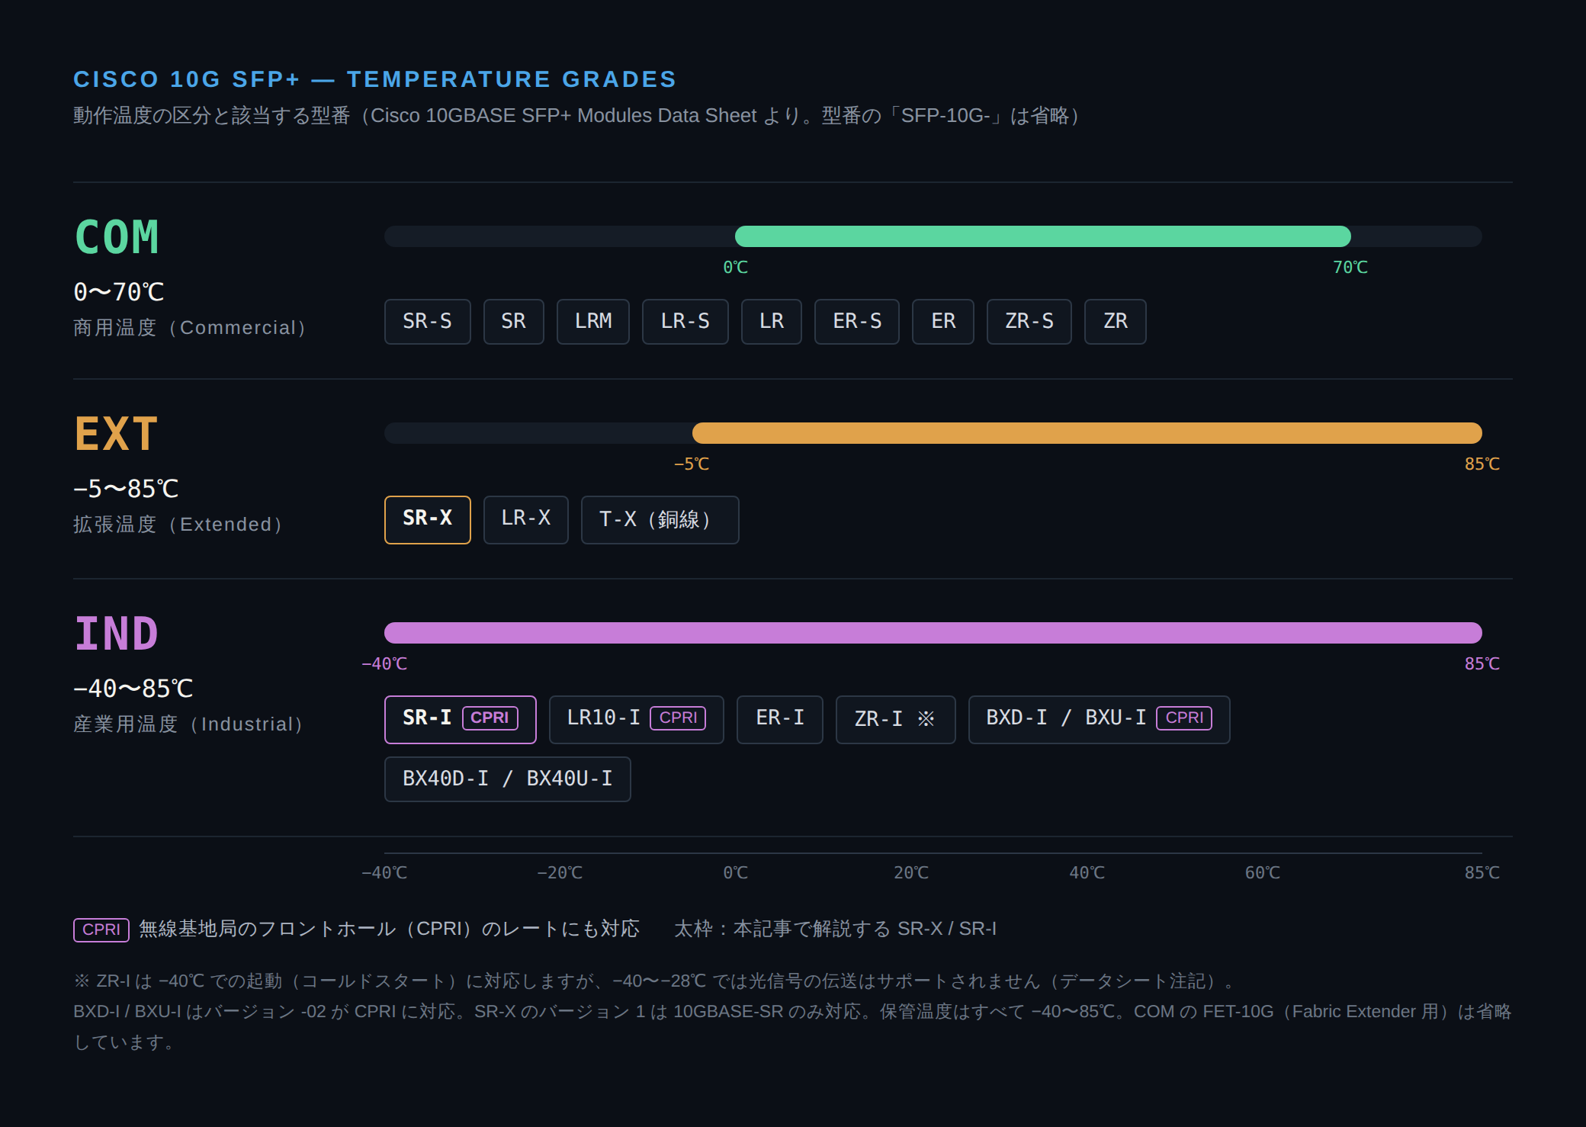Click the CPRI badge in the legend
The image size is (1586, 1127).
(101, 930)
